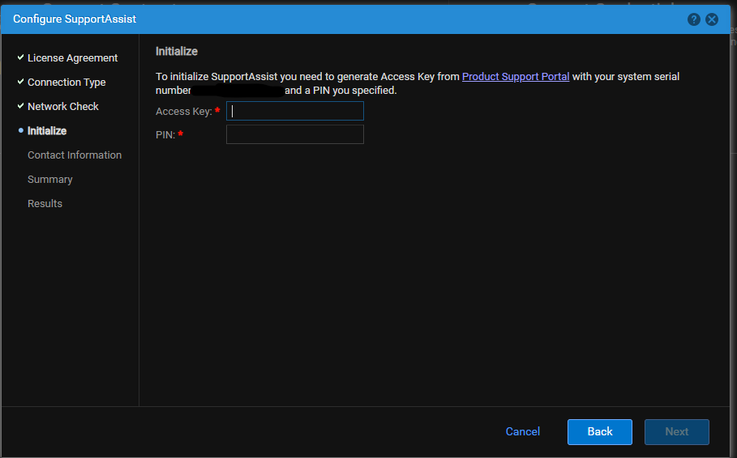Click into the PIN input field
The width and height of the screenshot is (737, 458).
click(295, 134)
